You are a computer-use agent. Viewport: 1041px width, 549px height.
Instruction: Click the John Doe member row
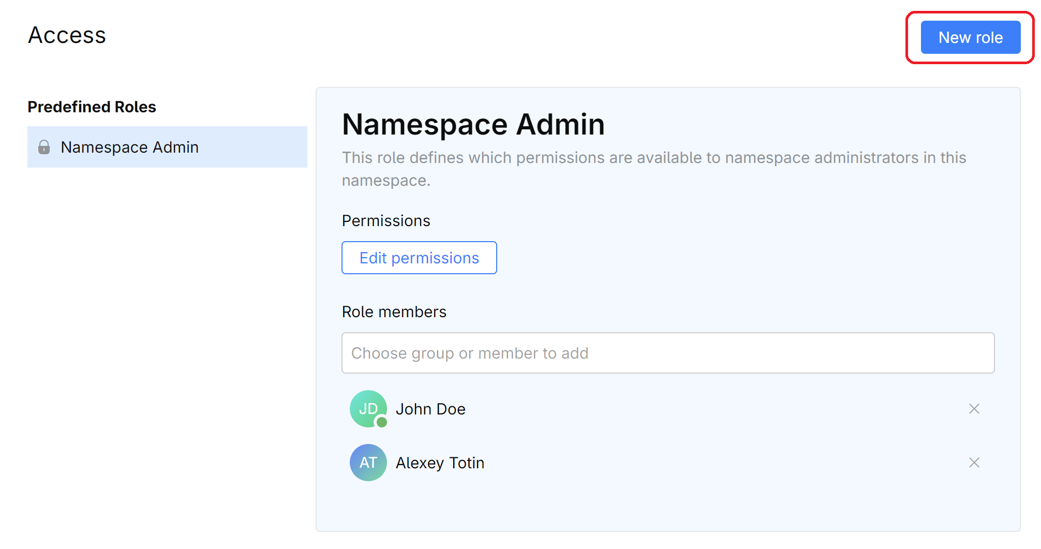pos(673,409)
